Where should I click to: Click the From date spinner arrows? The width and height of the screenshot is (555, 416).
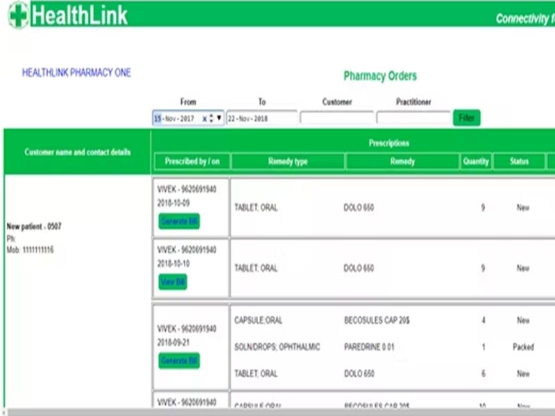point(212,119)
